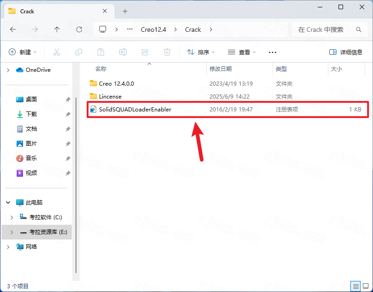Show hidden path with address bar ellipsis

[130, 29]
